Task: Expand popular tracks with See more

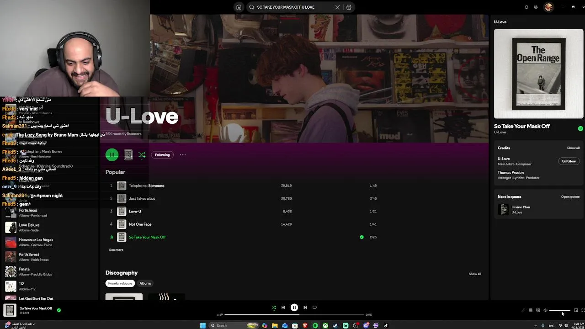Action: [116, 250]
